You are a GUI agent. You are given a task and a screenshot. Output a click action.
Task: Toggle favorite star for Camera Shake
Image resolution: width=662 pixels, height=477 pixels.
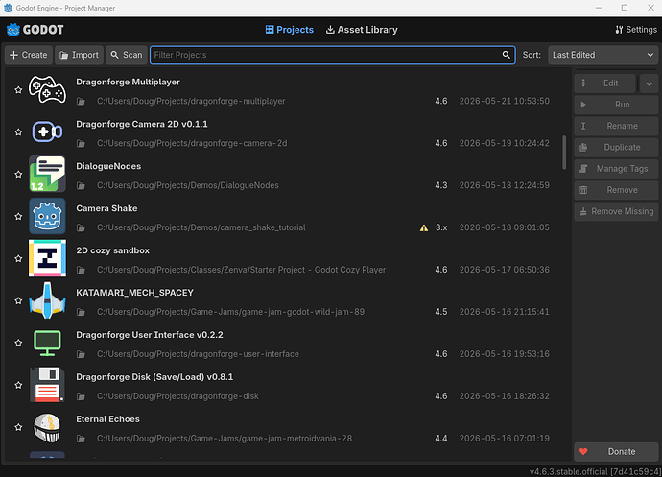coord(18,216)
